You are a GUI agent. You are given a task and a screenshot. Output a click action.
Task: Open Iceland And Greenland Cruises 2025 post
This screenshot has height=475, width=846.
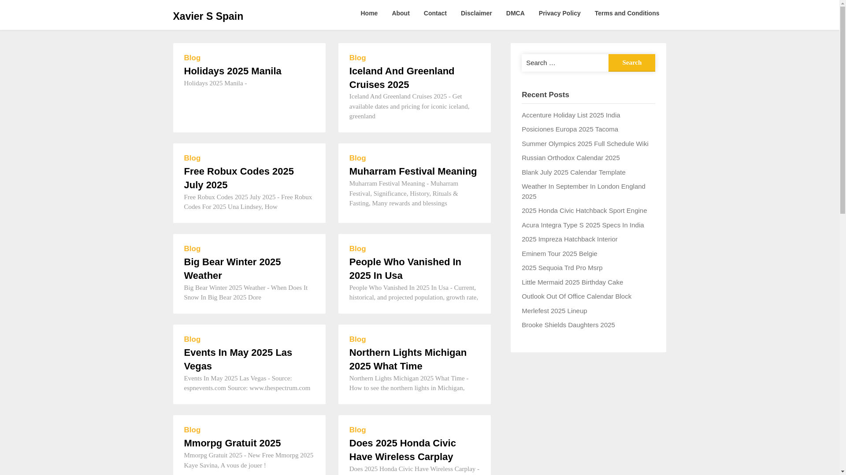click(402, 78)
